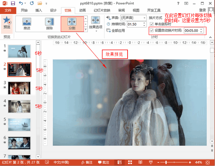
Task: Click editing pane scroll up arrow
Action: (212, 42)
